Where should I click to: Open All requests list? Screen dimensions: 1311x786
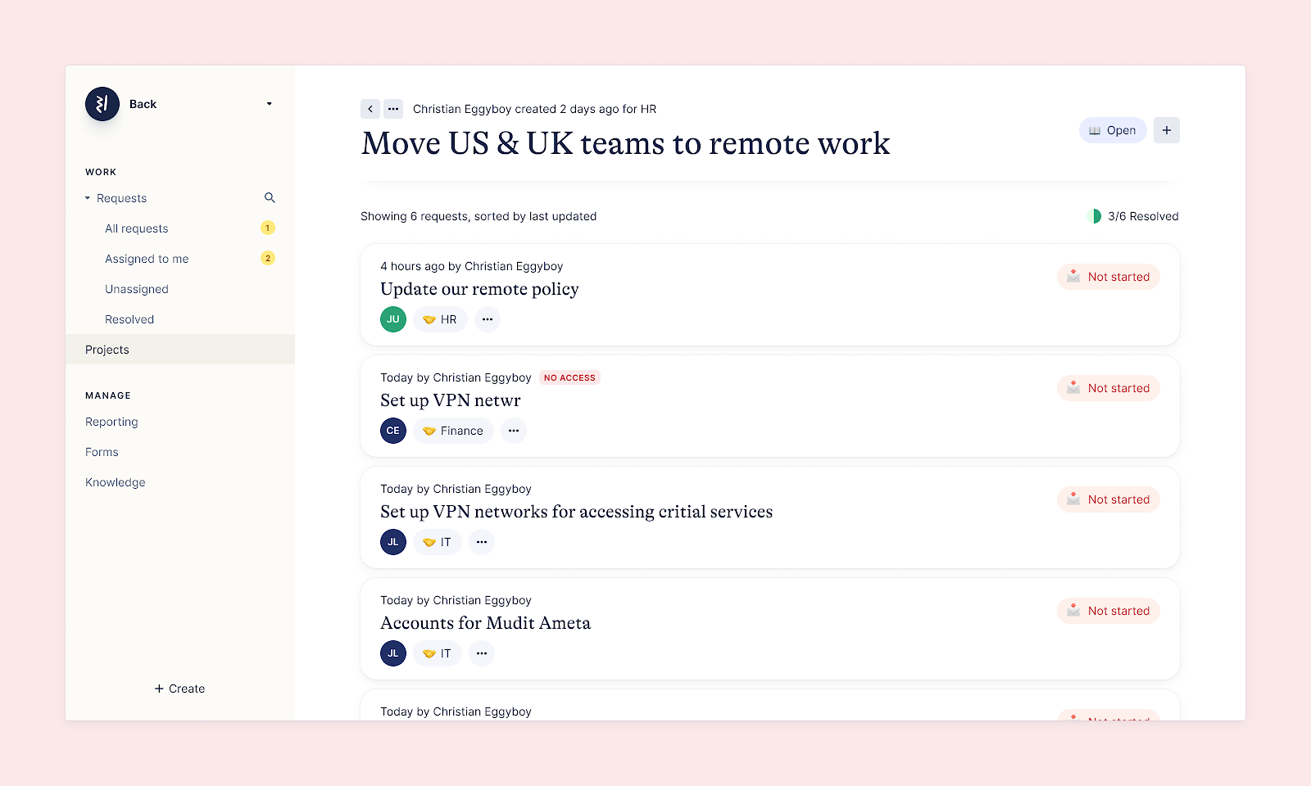[137, 228]
